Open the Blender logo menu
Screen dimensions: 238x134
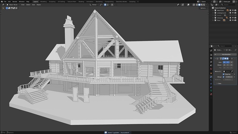[2, 1]
